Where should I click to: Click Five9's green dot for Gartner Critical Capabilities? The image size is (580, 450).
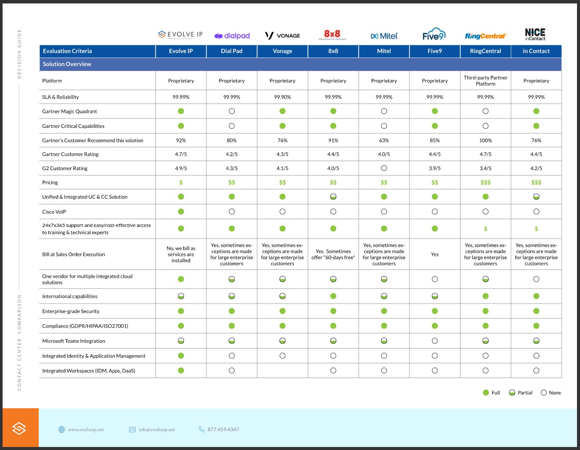pyautogui.click(x=435, y=126)
